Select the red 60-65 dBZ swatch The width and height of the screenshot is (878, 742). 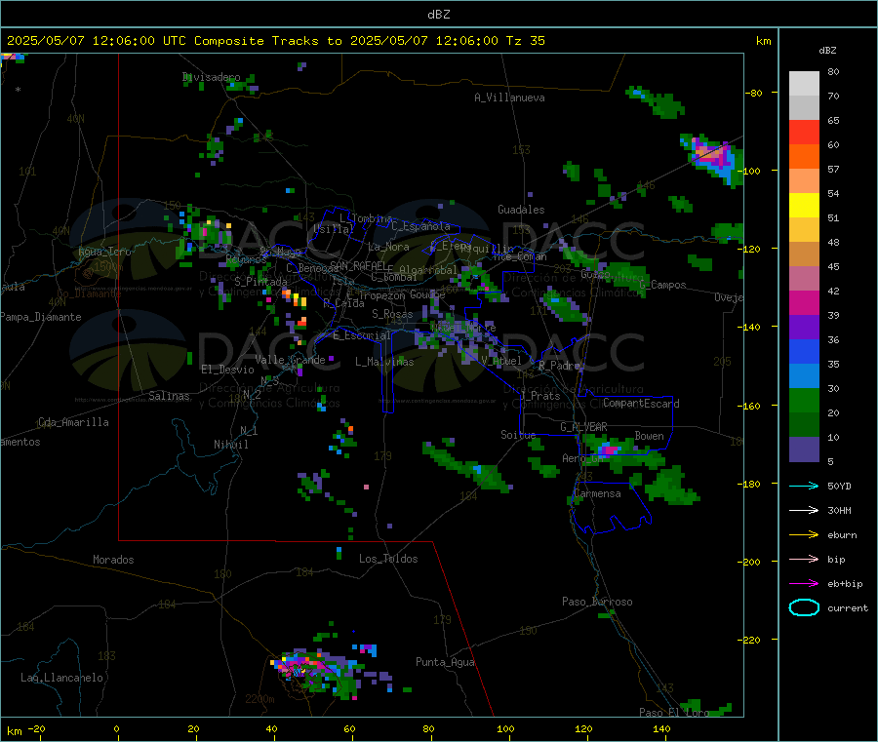coord(804,133)
